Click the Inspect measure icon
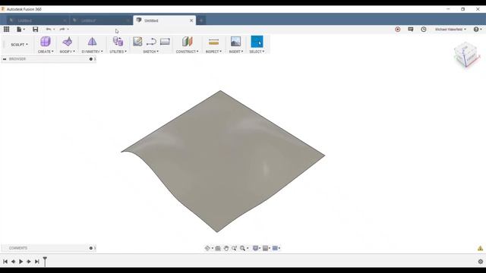Image resolution: width=486 pixels, height=273 pixels. tap(213, 42)
